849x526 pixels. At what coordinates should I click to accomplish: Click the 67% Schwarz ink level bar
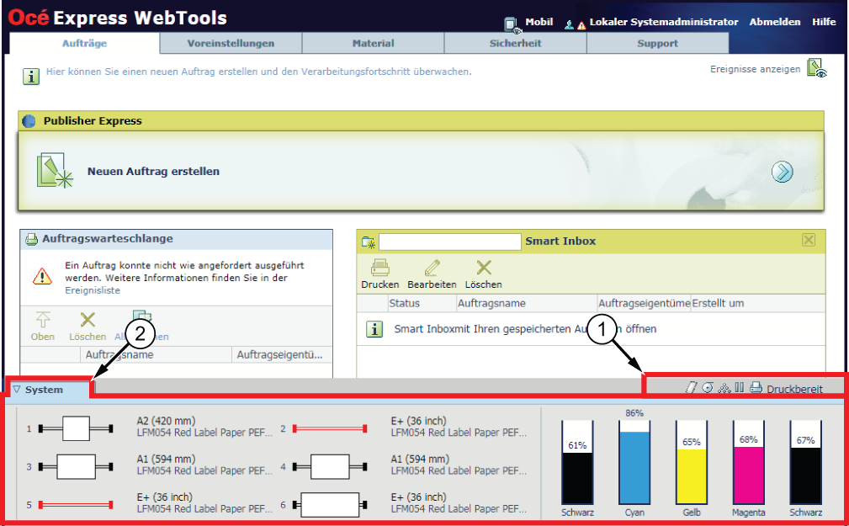(805, 463)
